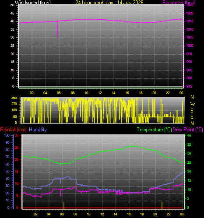Click the blue "100" humidity axis value
This screenshot has height=218, width=204.
coord(7,136)
